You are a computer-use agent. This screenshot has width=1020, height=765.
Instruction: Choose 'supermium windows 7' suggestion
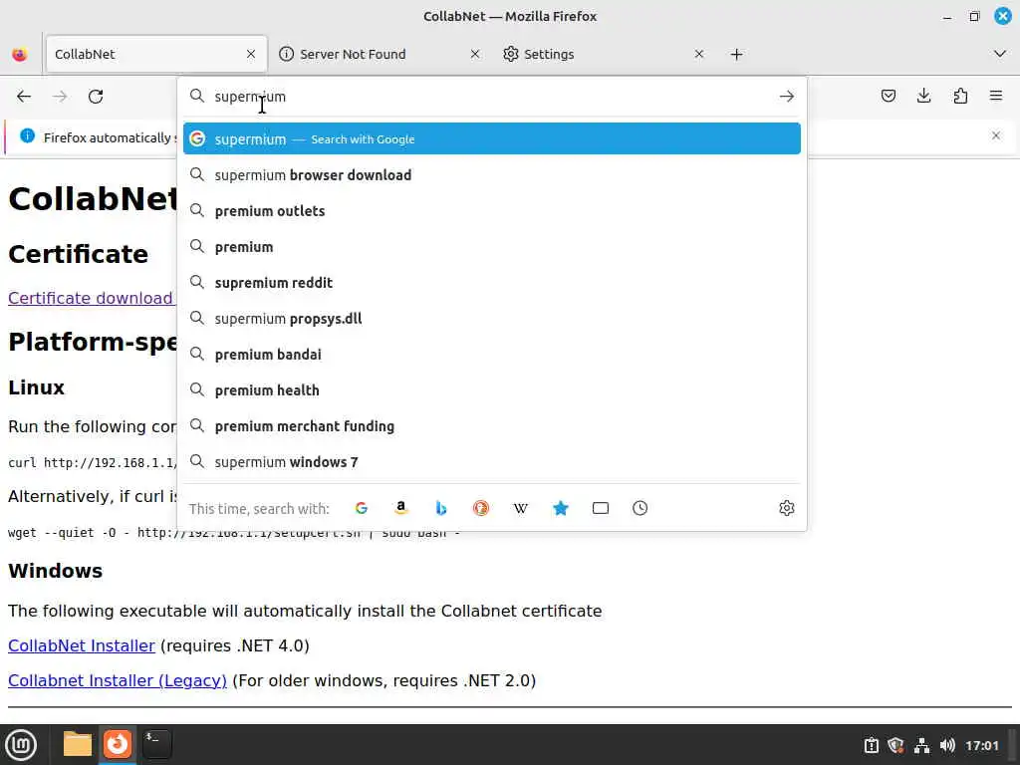point(492,462)
